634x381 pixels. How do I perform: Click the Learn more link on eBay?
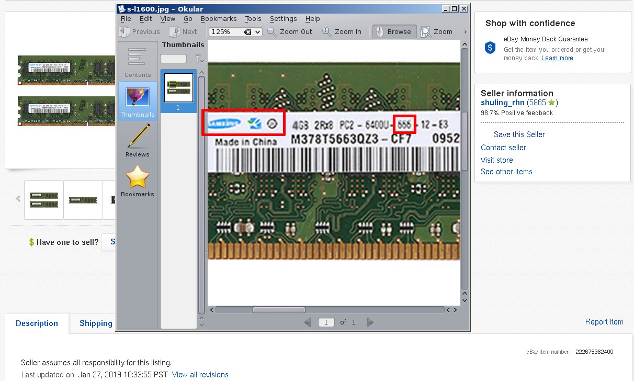pyautogui.click(x=557, y=58)
